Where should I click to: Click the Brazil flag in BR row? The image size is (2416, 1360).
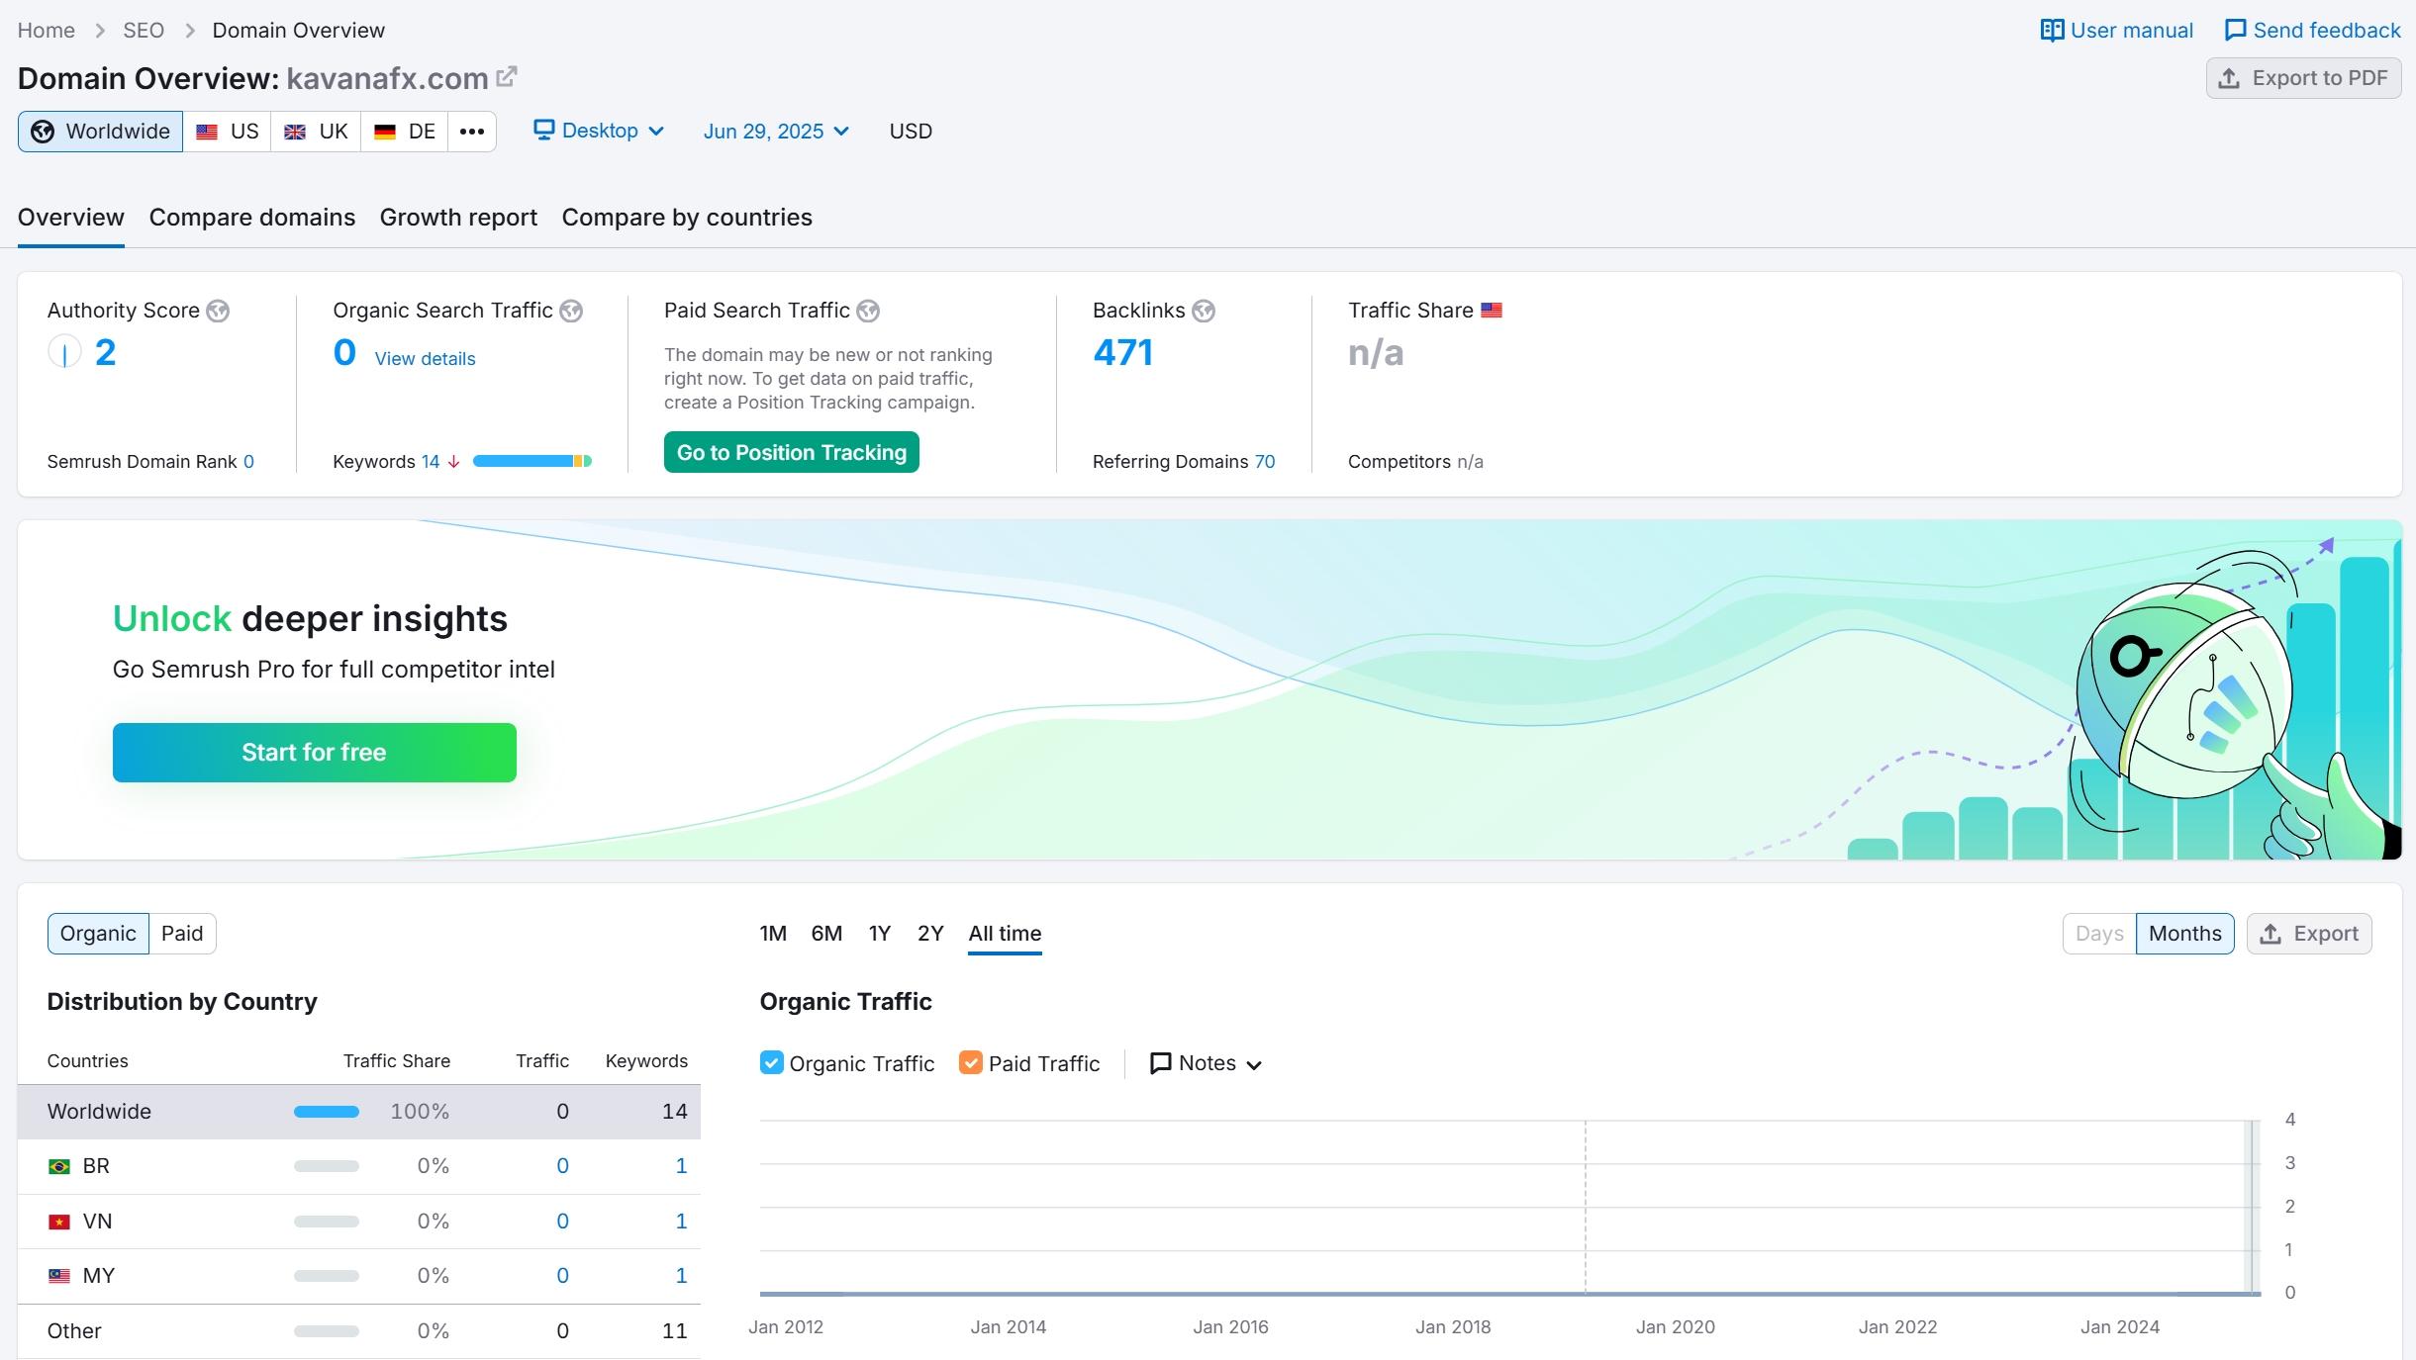[x=59, y=1167]
